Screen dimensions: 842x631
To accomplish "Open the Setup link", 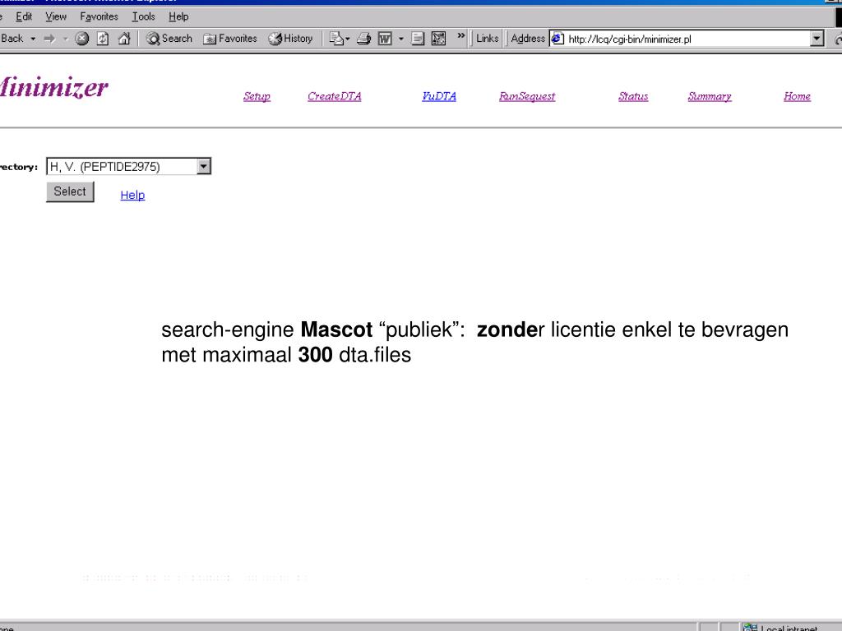I will tap(257, 97).
